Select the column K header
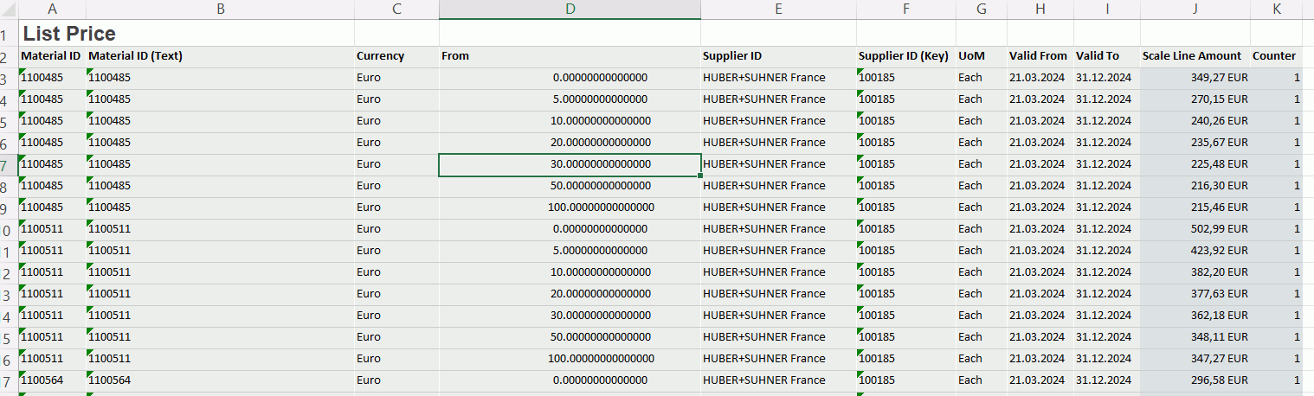 pyautogui.click(x=1276, y=10)
